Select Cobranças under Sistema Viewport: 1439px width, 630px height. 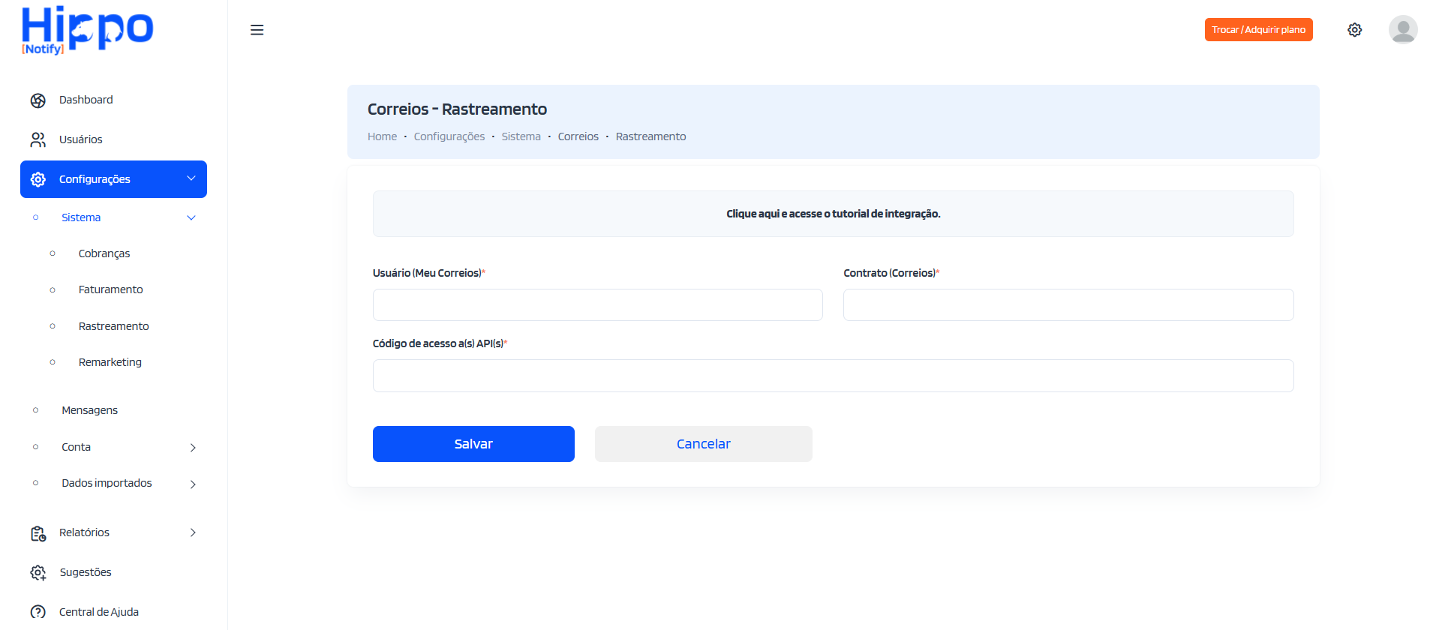tap(104, 253)
